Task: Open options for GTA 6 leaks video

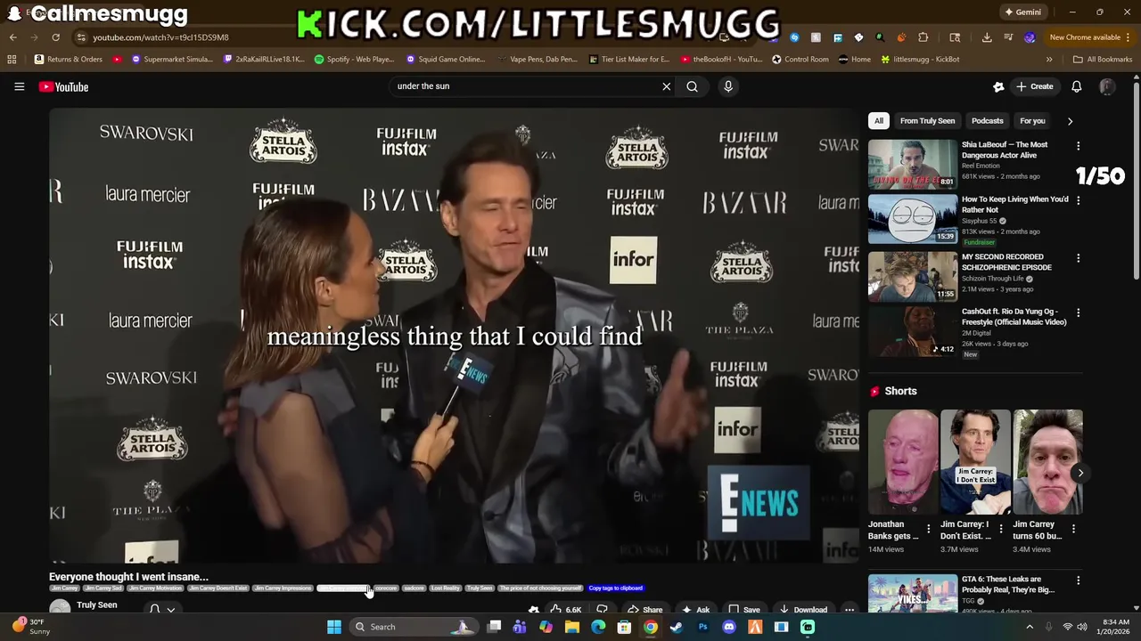Action: [x=1078, y=580]
